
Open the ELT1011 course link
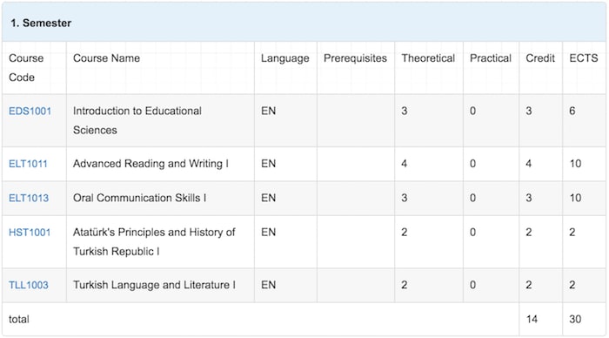coord(28,164)
